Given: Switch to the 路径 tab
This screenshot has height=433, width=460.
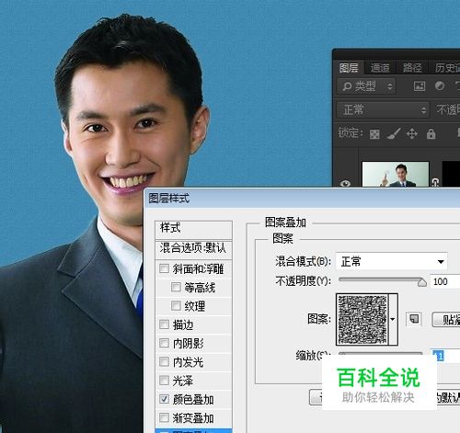Looking at the screenshot, I should [412, 68].
